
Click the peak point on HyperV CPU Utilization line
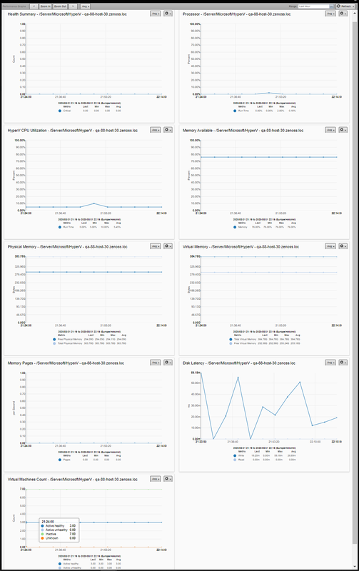94,203
